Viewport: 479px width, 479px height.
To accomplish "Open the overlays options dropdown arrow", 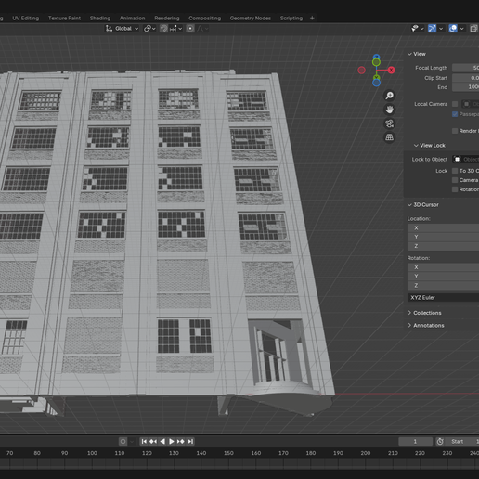I will tap(461, 29).
